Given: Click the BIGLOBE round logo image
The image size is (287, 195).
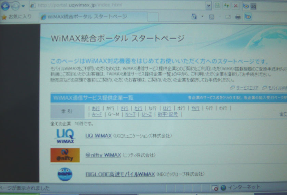Looking at the screenshot, I should coord(65,174).
